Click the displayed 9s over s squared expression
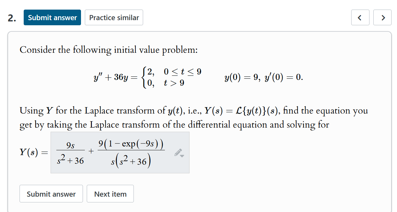 (71, 152)
